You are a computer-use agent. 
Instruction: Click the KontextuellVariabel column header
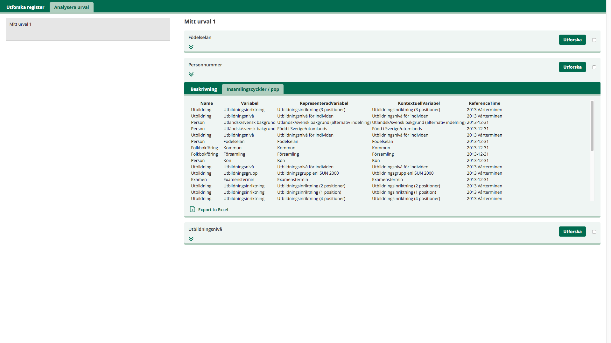[419, 103]
